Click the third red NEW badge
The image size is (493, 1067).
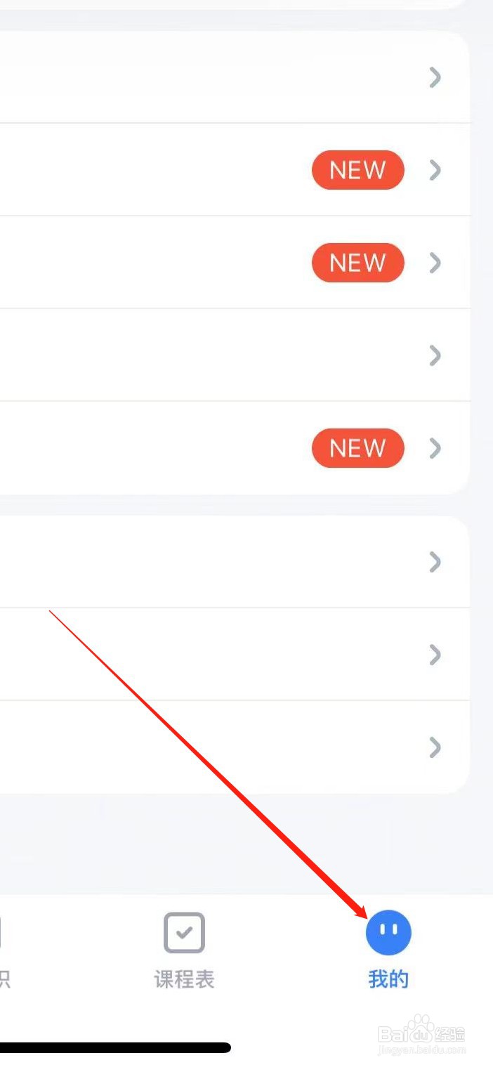[x=358, y=448]
